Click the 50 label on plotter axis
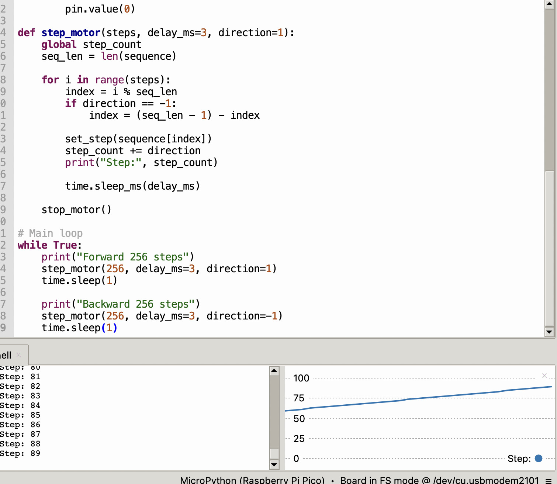 coord(299,419)
